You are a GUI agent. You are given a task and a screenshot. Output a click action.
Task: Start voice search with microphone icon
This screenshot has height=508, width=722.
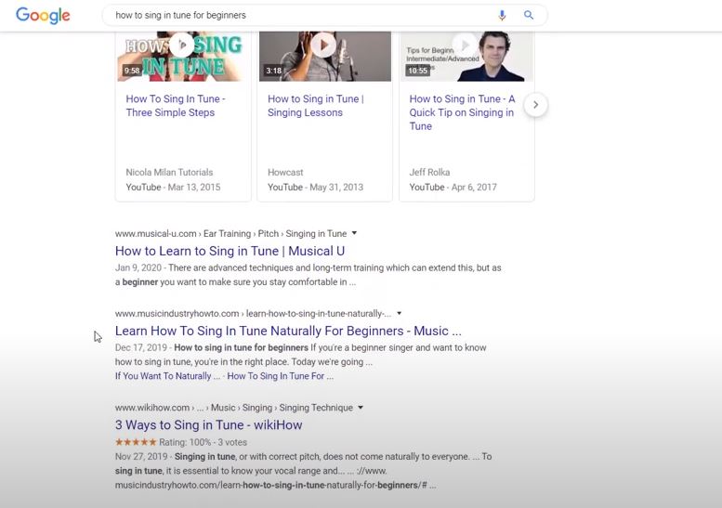point(502,15)
